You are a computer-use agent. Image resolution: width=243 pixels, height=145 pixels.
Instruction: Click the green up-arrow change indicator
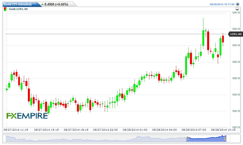[43, 5]
